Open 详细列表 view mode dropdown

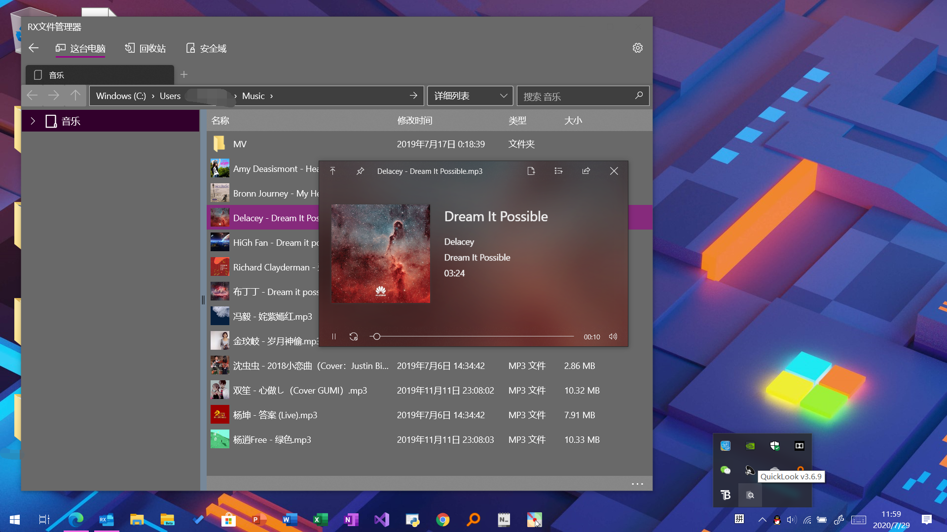tap(470, 96)
